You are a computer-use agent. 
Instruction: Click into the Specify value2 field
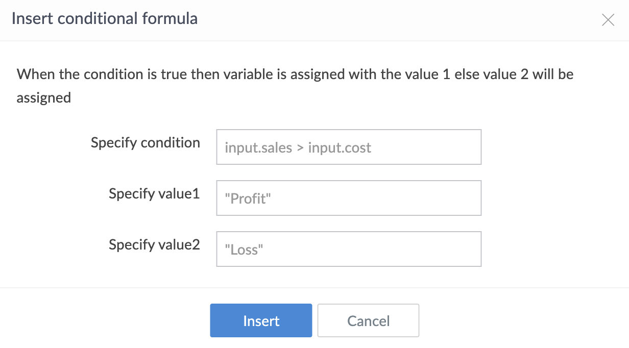click(349, 249)
